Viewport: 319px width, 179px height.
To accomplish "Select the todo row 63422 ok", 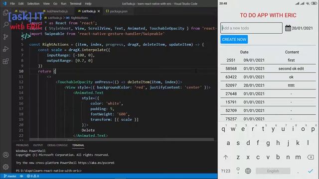I will 268,77.
